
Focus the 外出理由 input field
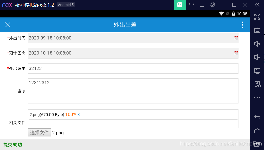(133, 68)
